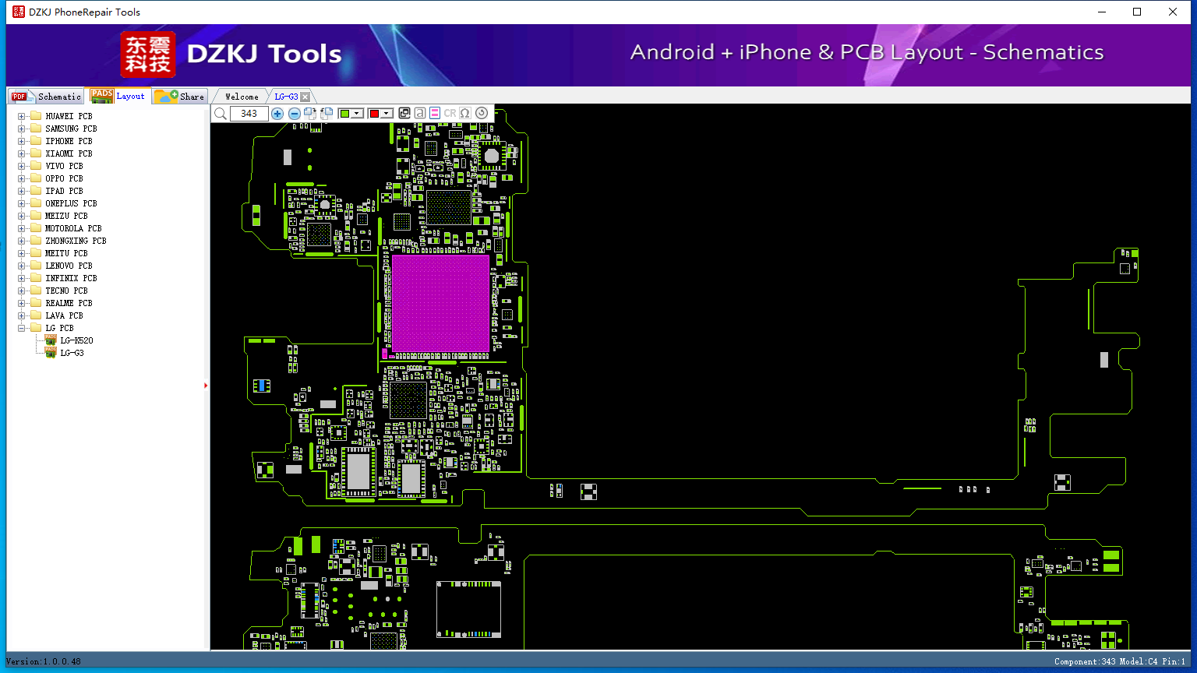Viewport: 1197px width, 673px height.
Task: Switch to the Schematic tab
Action: [47, 97]
